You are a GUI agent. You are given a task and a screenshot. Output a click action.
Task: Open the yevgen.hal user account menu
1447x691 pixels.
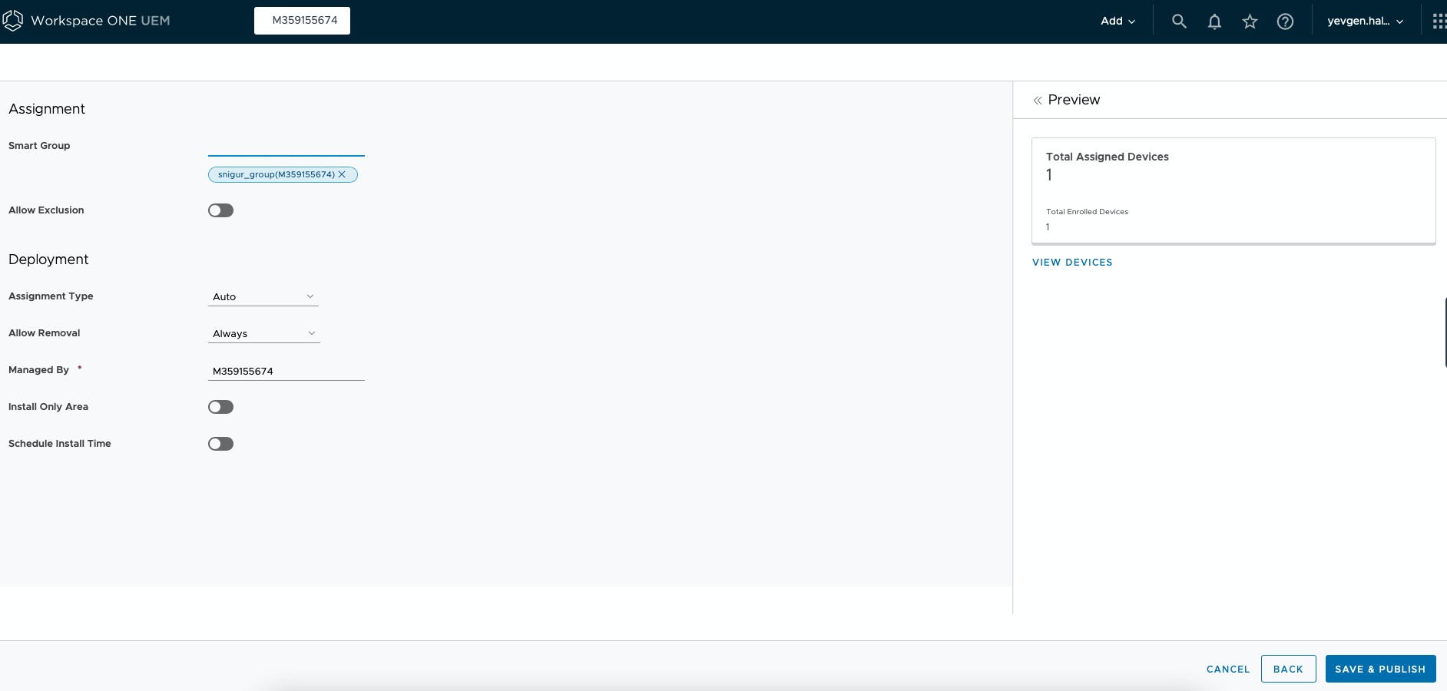click(1365, 21)
